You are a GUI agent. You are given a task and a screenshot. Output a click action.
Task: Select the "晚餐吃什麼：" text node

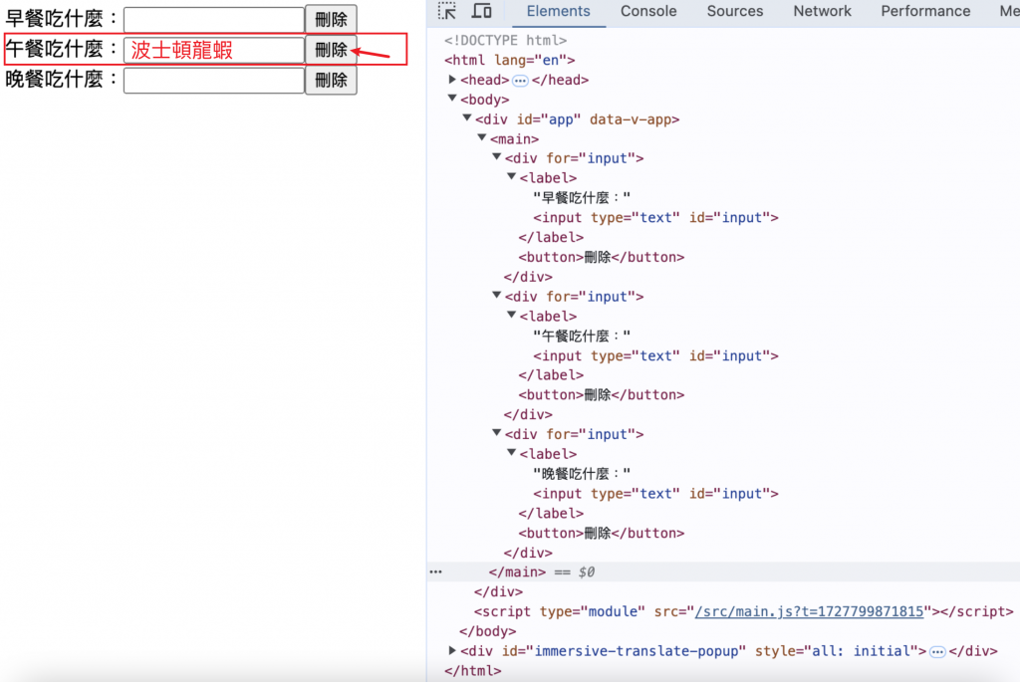pyautogui.click(x=582, y=474)
